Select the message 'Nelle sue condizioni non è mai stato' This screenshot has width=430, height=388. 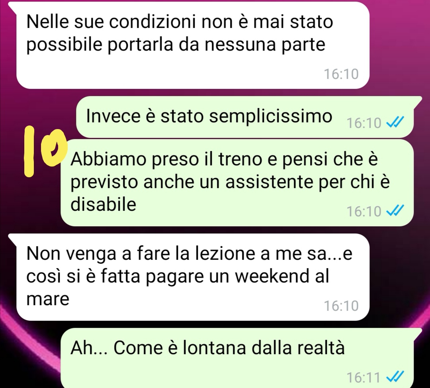[x=193, y=45]
